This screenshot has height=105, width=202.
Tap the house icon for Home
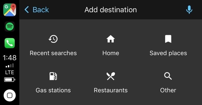coord(111,39)
